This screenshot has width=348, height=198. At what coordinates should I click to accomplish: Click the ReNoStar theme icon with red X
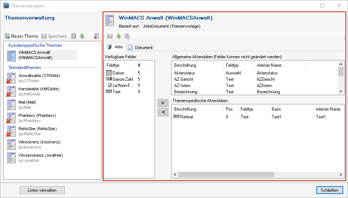tap(11, 131)
